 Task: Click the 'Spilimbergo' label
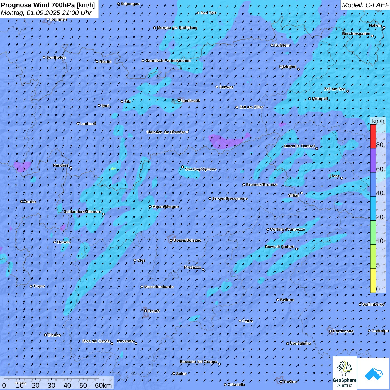point(373,304)
